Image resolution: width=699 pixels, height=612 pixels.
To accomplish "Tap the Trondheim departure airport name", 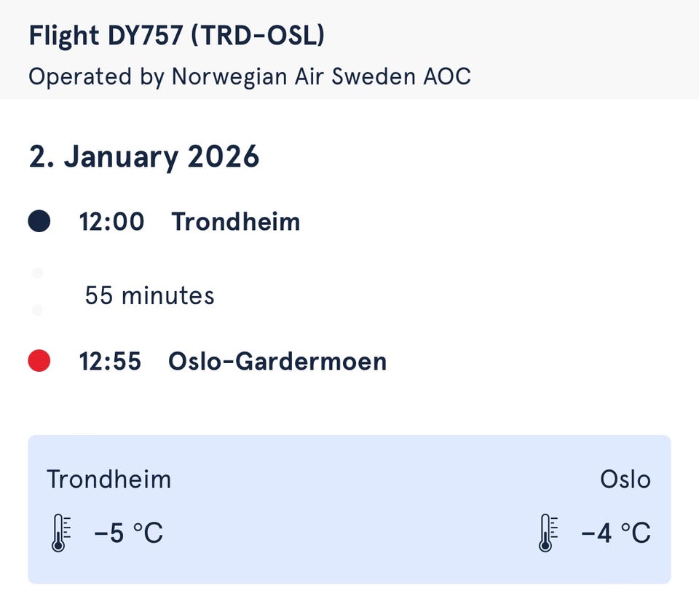I will pos(235,222).
